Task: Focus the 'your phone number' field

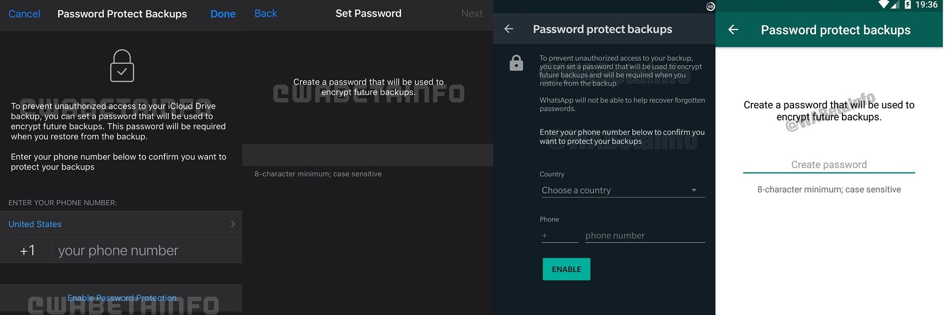Action: pos(146,250)
